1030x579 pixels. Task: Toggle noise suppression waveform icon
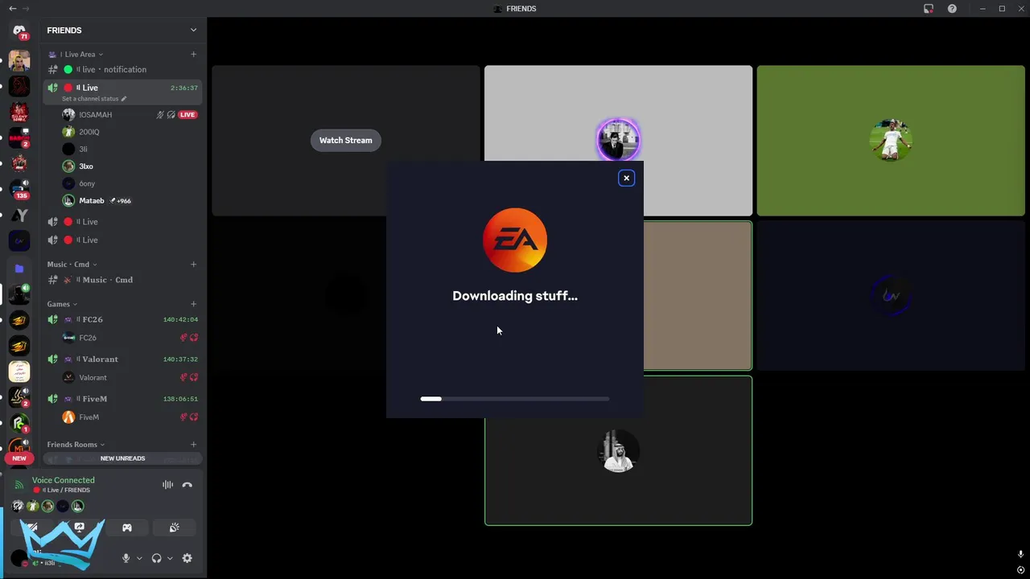pos(167,485)
